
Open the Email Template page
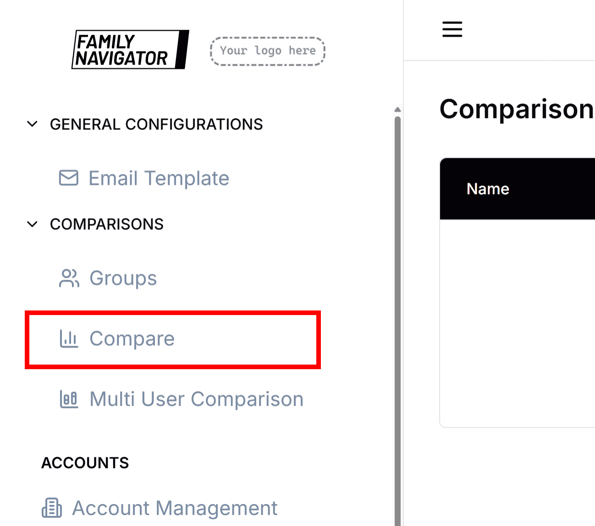pos(159,178)
